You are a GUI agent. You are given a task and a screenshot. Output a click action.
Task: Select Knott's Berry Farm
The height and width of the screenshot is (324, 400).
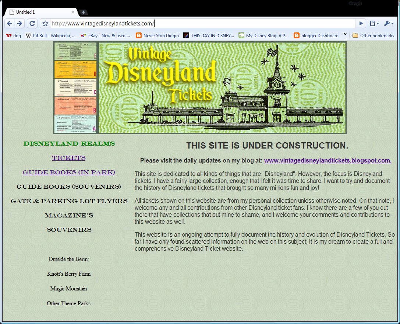(x=68, y=274)
